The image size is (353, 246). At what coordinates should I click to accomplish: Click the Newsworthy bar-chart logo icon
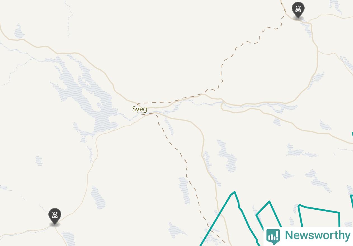pyautogui.click(x=273, y=236)
